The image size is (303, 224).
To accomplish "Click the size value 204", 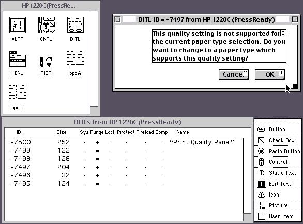I will 64,167.
